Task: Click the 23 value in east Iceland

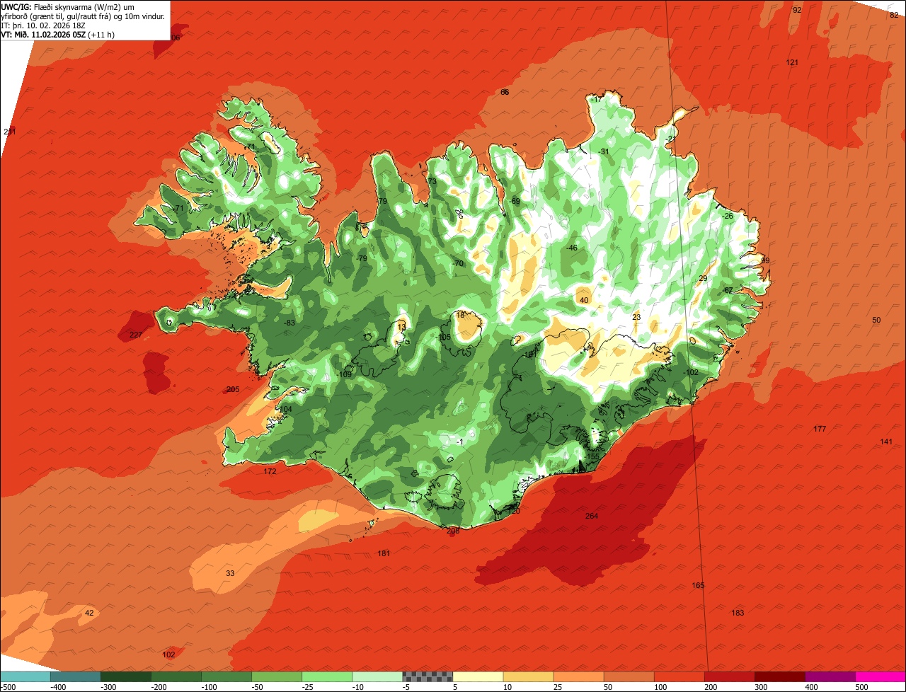Action: [636, 317]
